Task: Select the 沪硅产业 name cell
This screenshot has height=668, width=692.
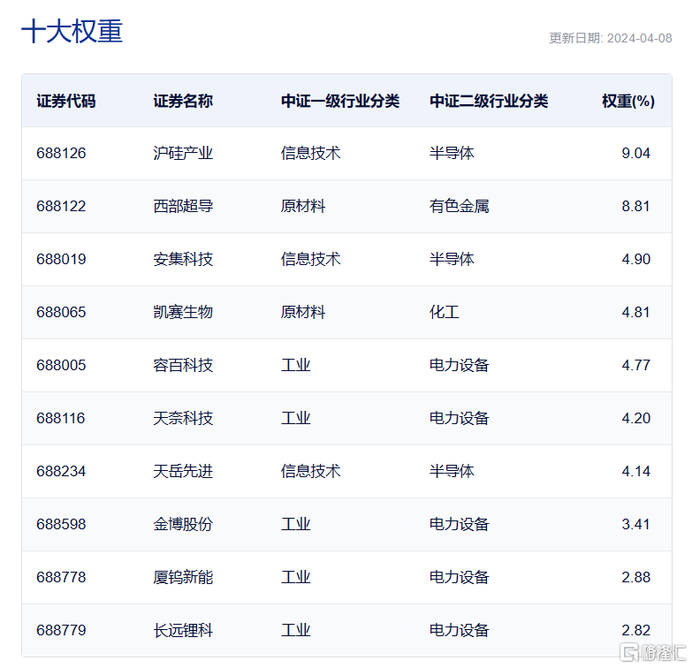Action: tap(183, 153)
